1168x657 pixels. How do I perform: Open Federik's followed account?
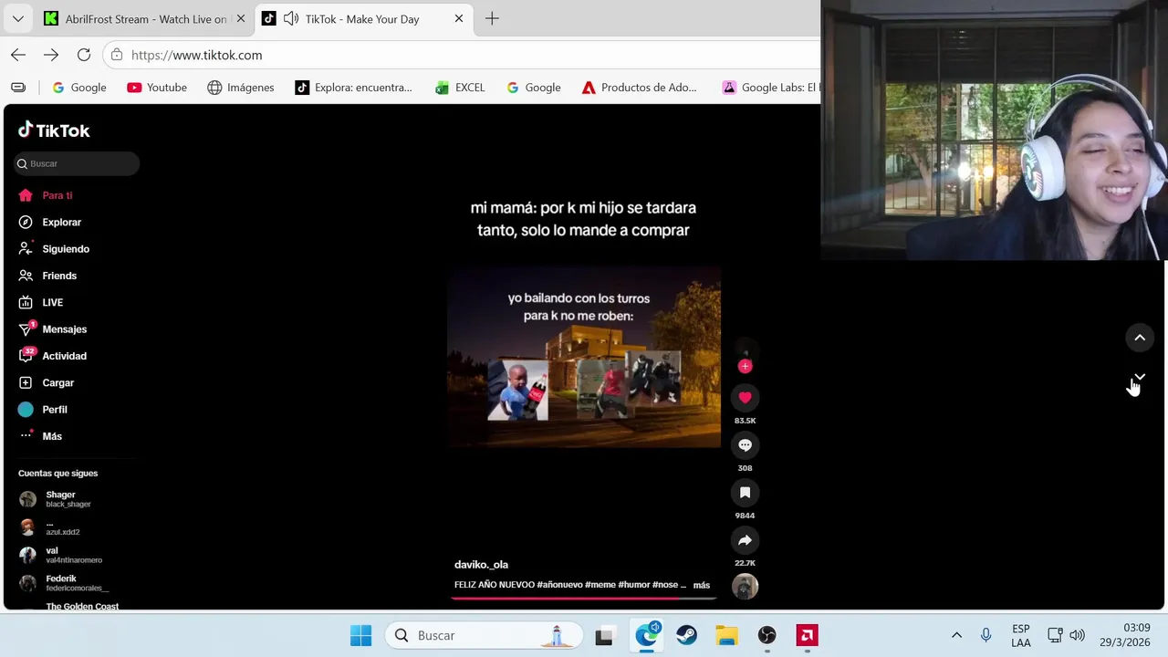tap(64, 583)
